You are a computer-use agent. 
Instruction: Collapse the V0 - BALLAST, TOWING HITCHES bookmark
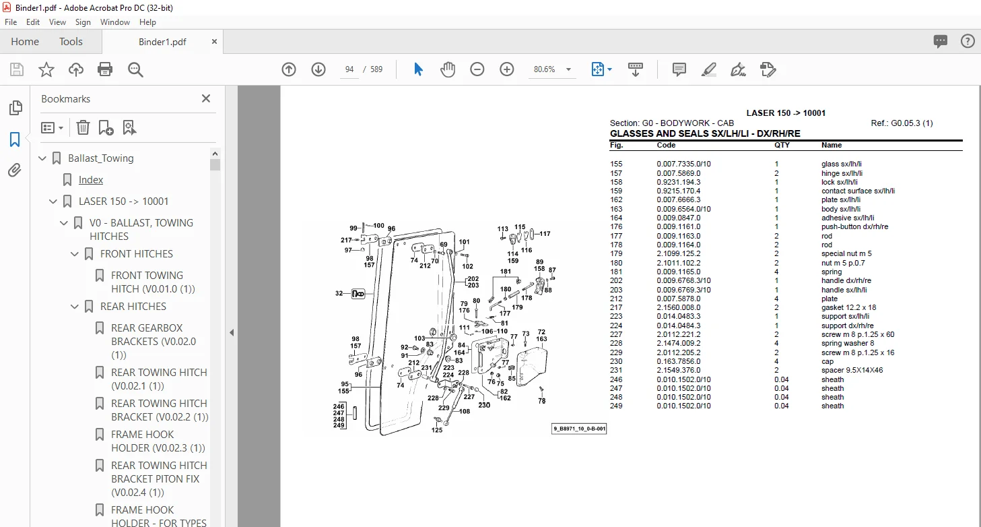click(x=65, y=223)
